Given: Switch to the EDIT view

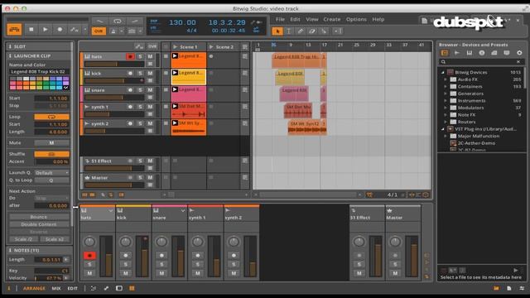Looking at the screenshot, I should [72, 288].
